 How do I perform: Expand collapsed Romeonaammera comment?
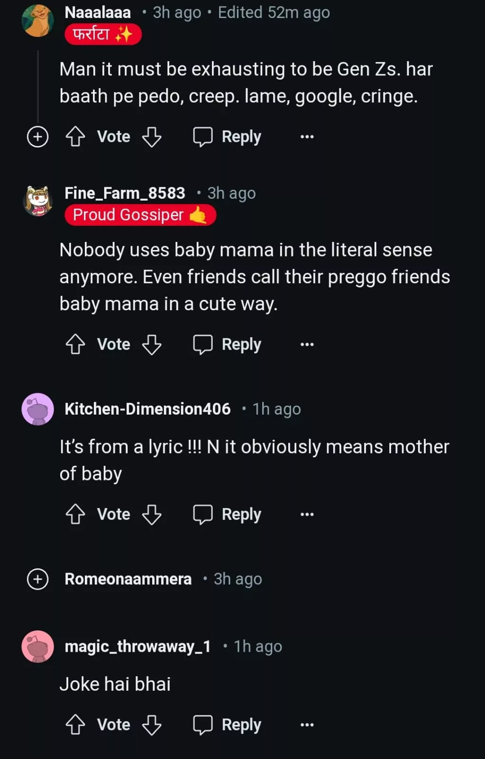(x=38, y=579)
